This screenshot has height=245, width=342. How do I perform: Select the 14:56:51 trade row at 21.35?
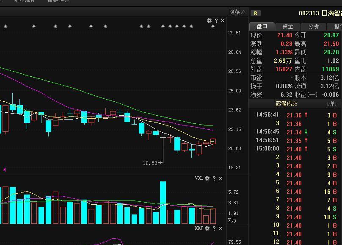tap(295, 141)
